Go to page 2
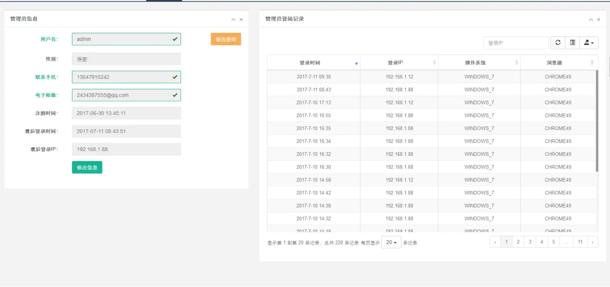 click(518, 242)
